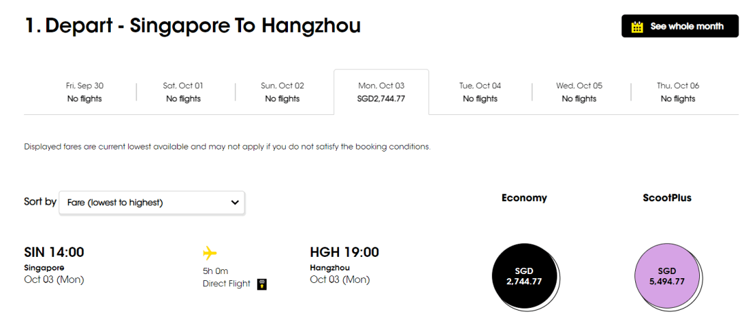This screenshot has height=325, width=744.
Task: Switch to the Sun, Oct 02 date tab
Action: coord(282,92)
